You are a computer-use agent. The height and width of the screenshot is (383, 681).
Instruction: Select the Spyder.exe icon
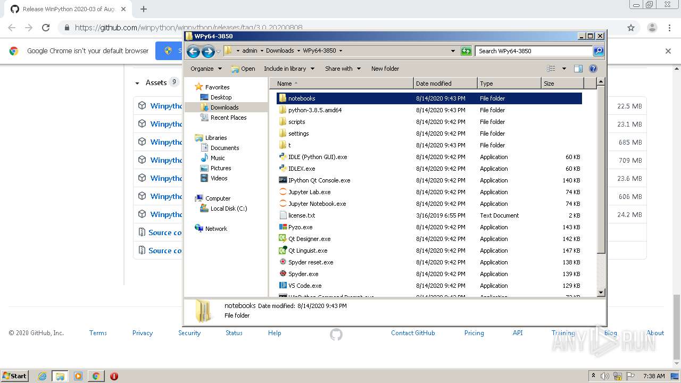(283, 274)
